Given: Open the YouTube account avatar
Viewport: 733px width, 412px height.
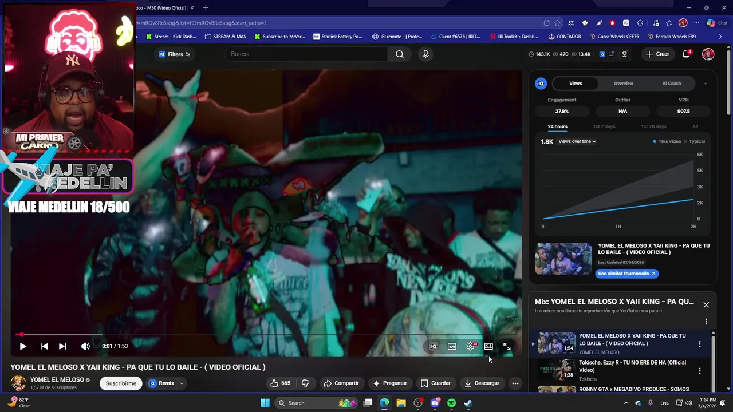Looking at the screenshot, I should click(x=708, y=54).
